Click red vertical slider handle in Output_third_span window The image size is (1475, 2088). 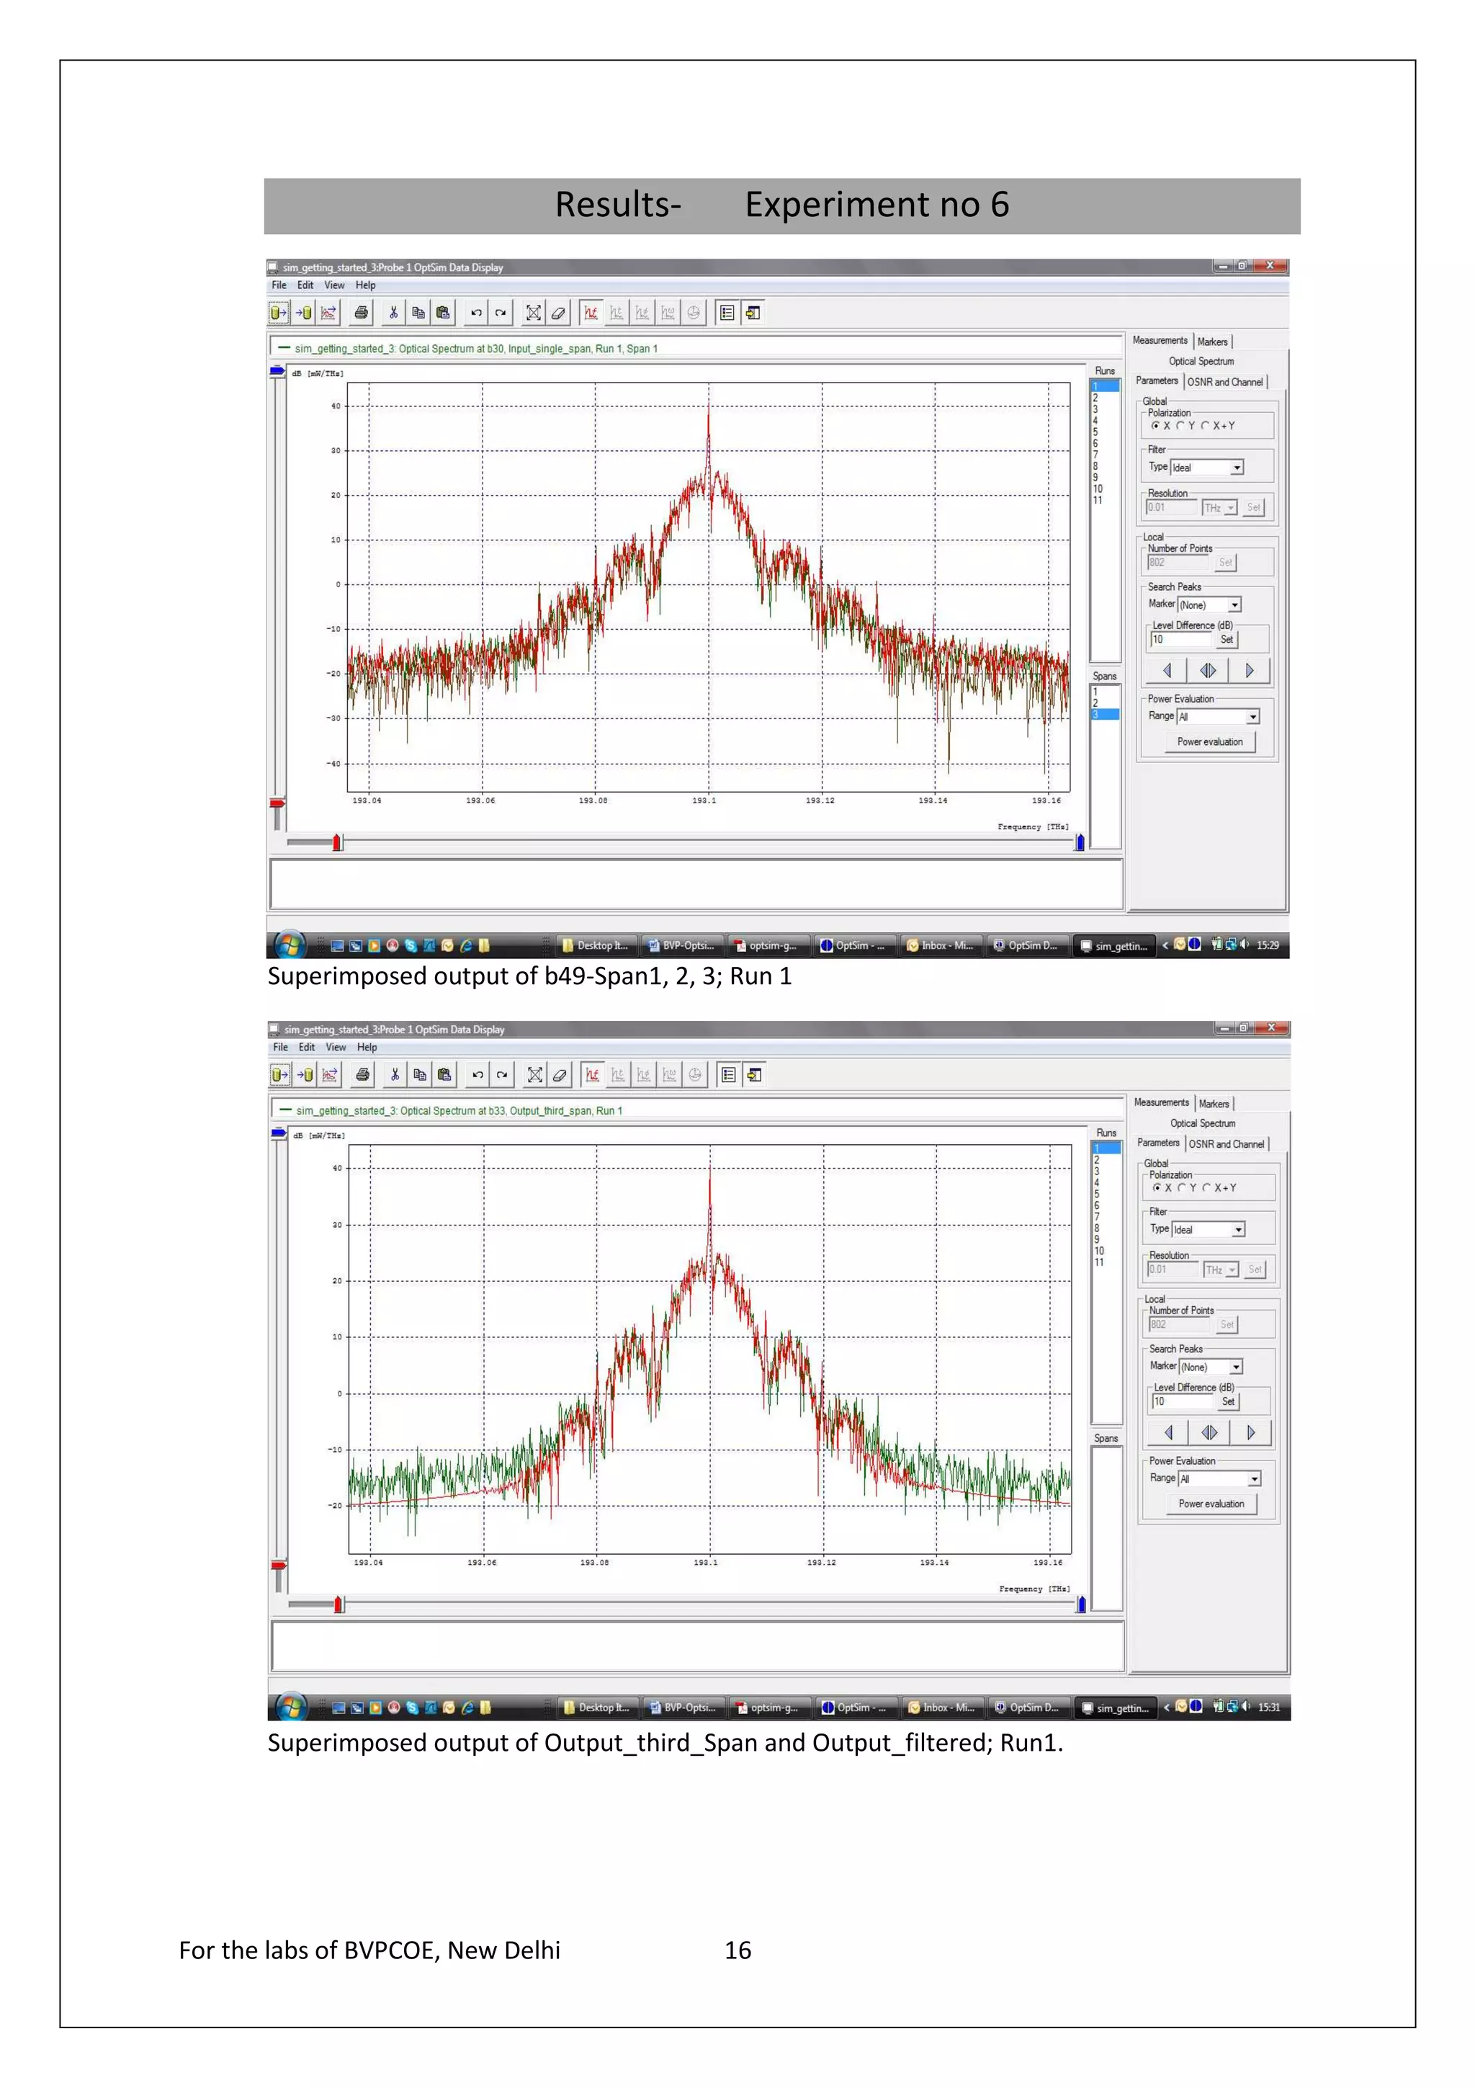(x=279, y=1565)
